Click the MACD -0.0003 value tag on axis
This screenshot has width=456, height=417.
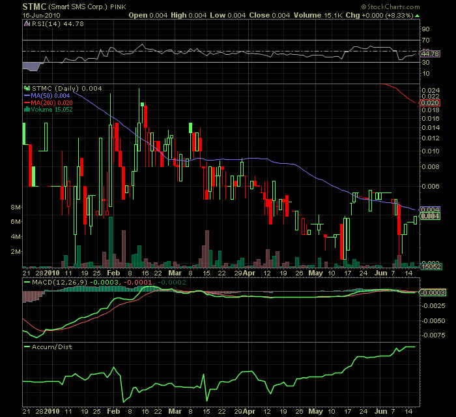(x=433, y=292)
